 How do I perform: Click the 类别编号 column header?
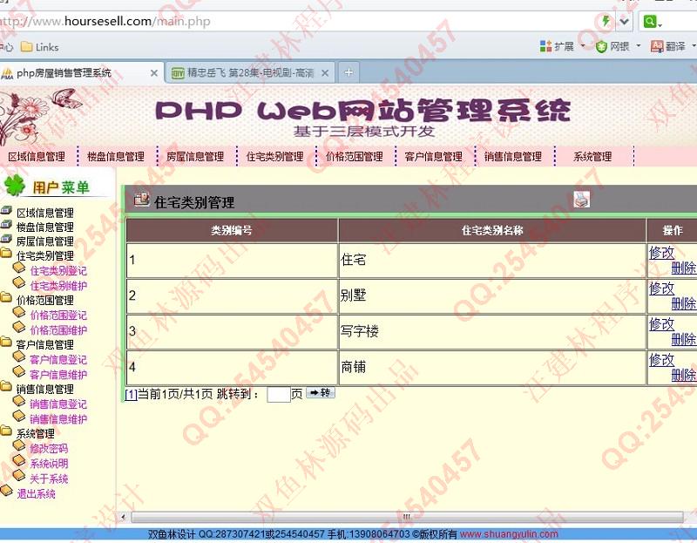(232, 230)
